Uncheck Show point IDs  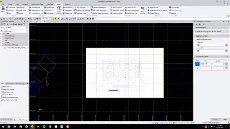tap(2, 87)
